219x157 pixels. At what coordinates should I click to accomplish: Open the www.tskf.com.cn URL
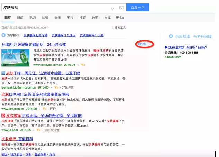point(12,109)
